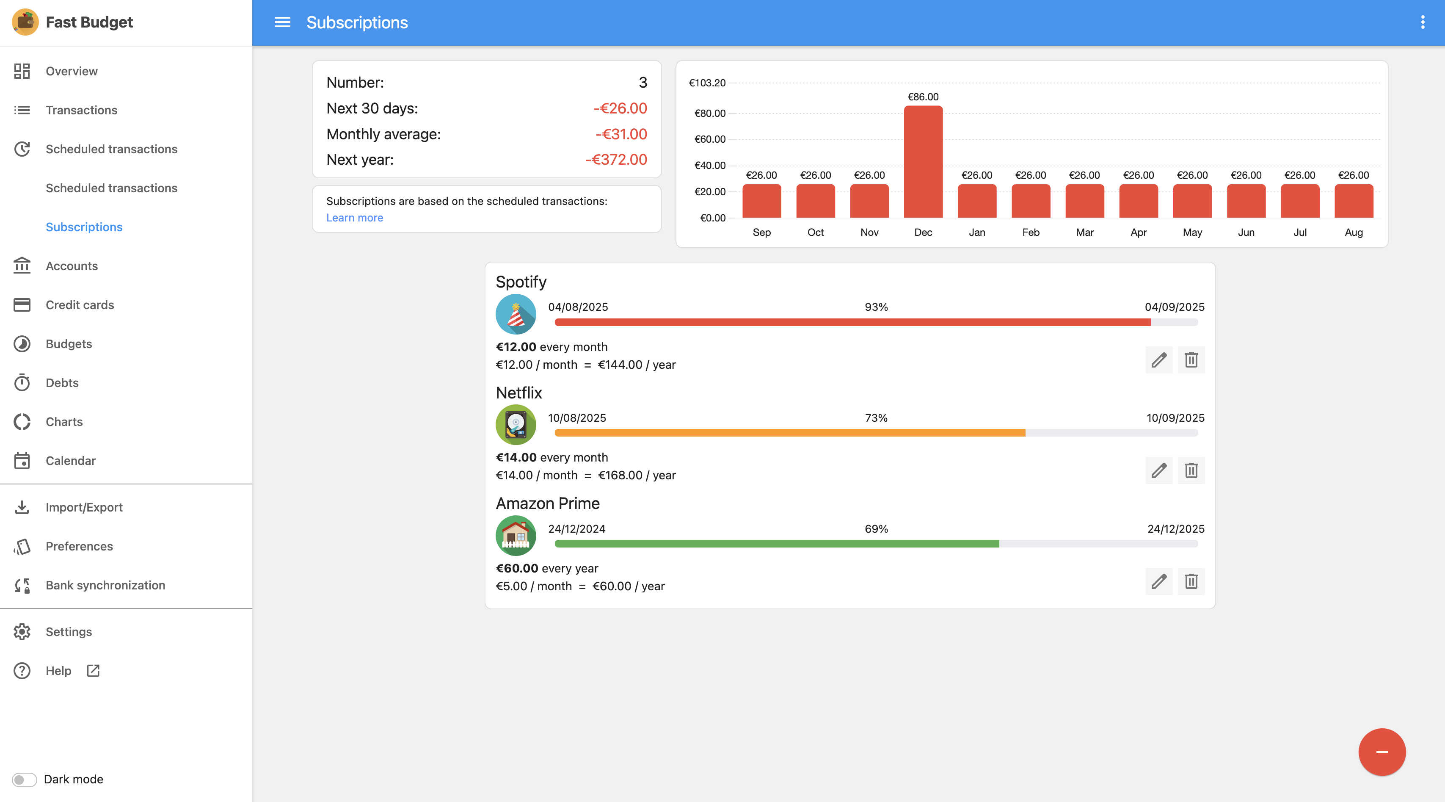Click the Amazon Prime house category icon
This screenshot has width=1445, height=802.
516,535
